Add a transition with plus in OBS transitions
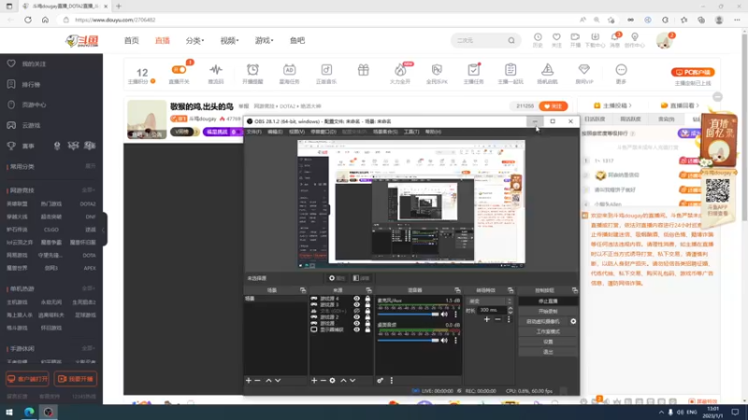The width and height of the screenshot is (748, 420). [486, 319]
